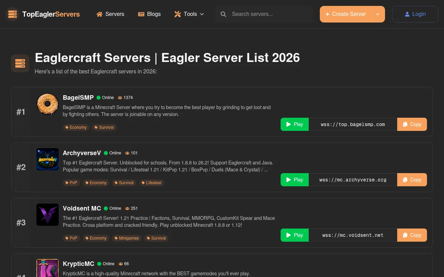Open the ArchyverseV server title
The width and height of the screenshot is (444, 277).
82,153
